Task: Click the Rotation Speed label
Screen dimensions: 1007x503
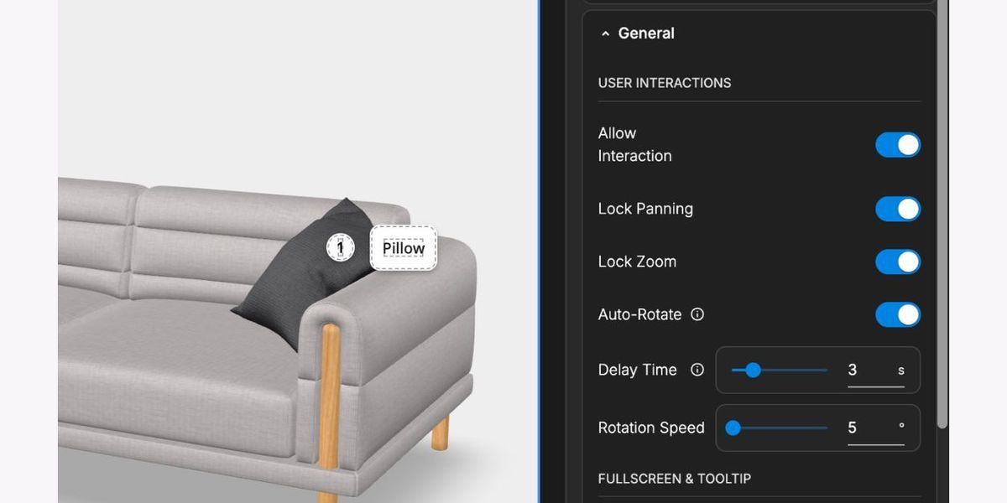Action: coord(651,428)
